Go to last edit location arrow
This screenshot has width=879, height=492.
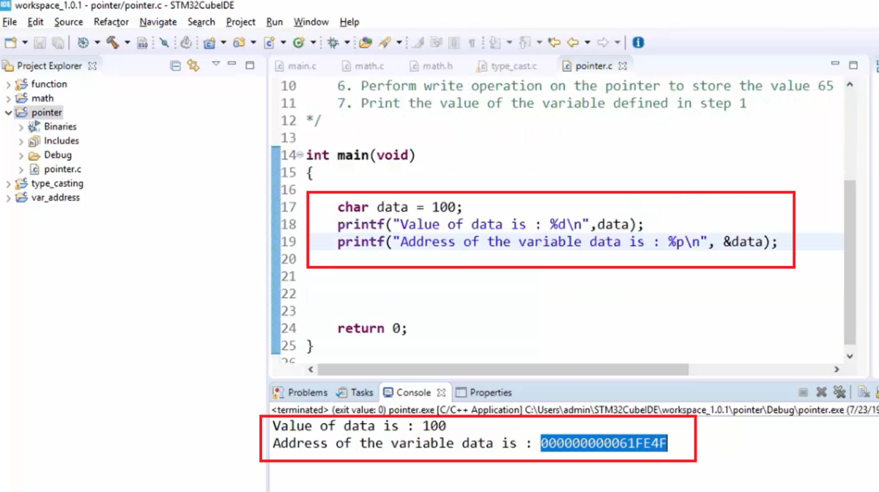(x=555, y=42)
